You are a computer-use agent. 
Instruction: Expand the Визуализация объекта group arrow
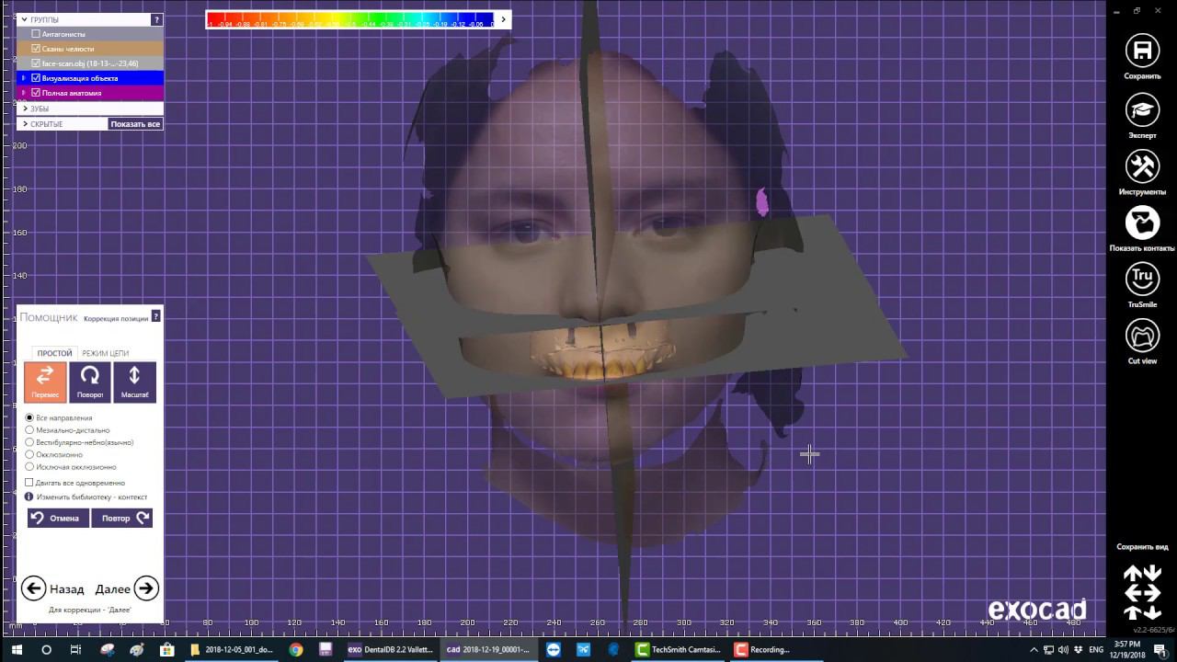(x=24, y=78)
